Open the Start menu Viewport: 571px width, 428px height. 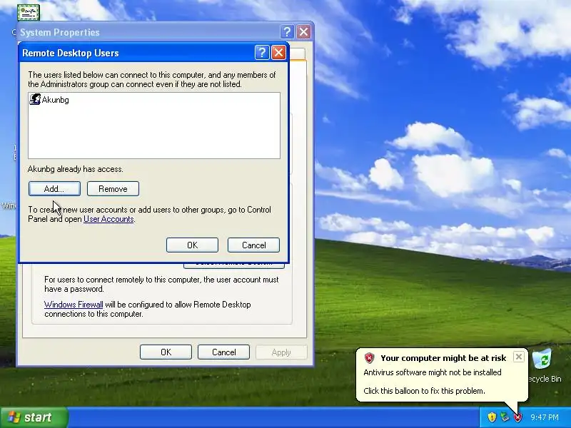(34, 417)
